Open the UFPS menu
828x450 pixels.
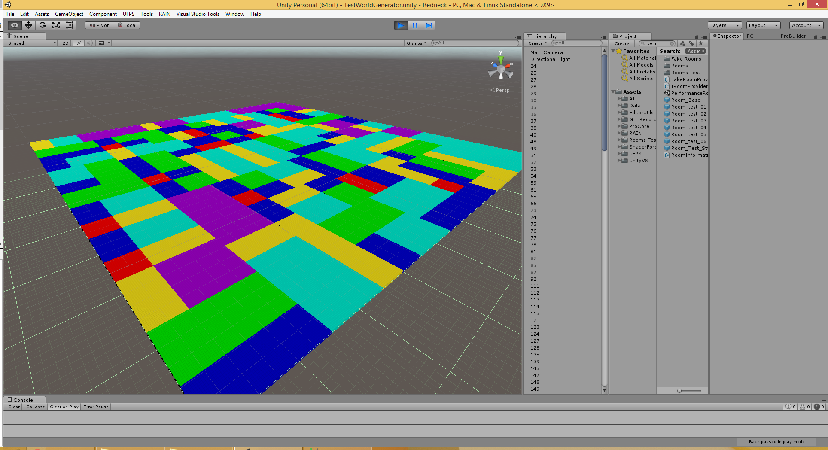[x=128, y=14]
